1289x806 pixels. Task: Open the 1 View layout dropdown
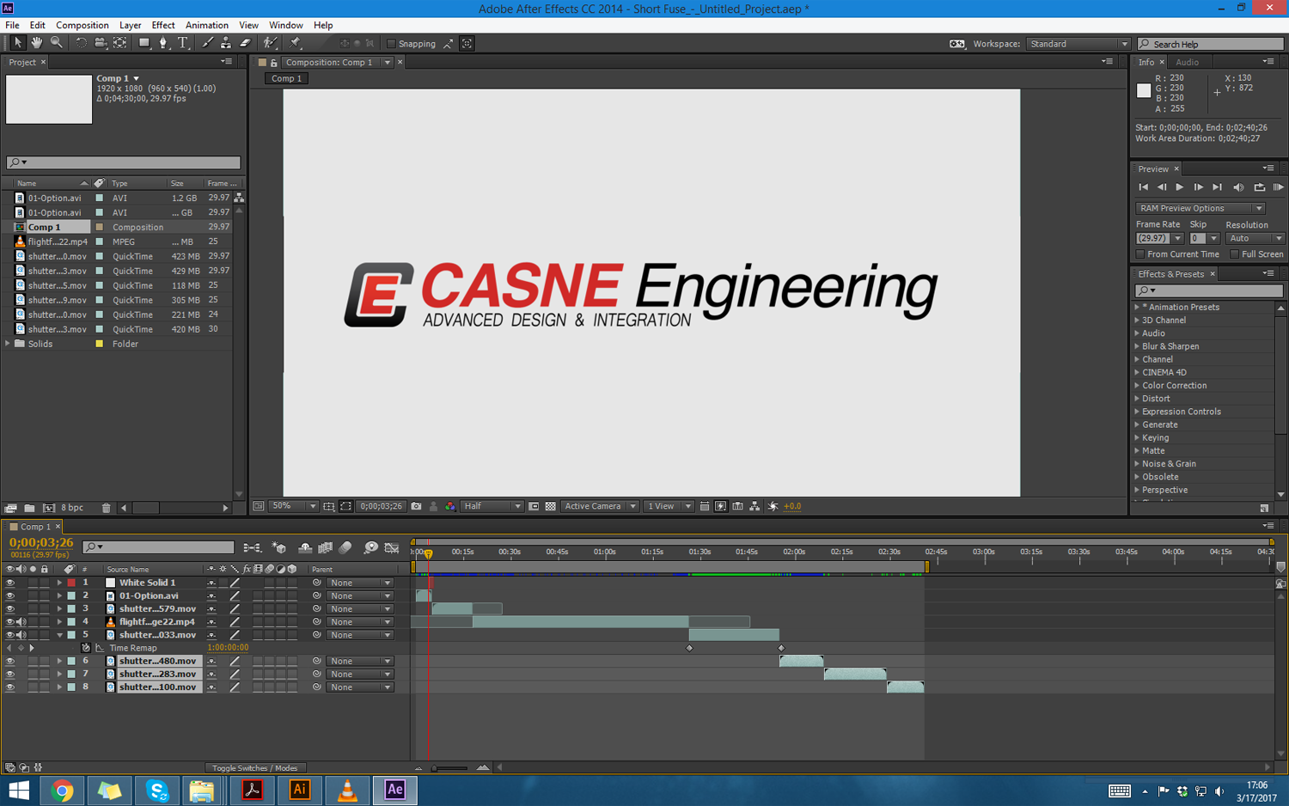(669, 507)
